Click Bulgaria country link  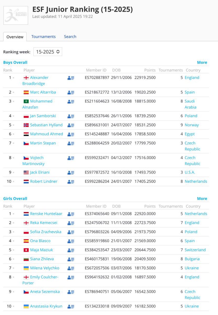[192, 259]
